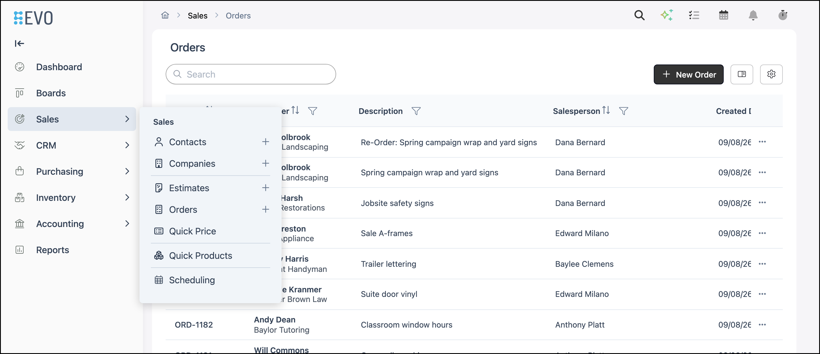Select Contacts in Sales flyout

pyautogui.click(x=188, y=142)
